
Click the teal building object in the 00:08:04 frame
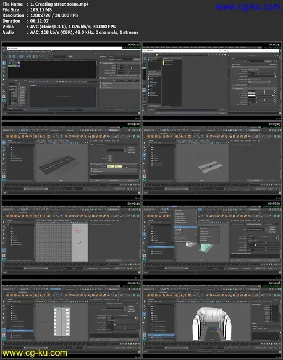click(x=207, y=248)
